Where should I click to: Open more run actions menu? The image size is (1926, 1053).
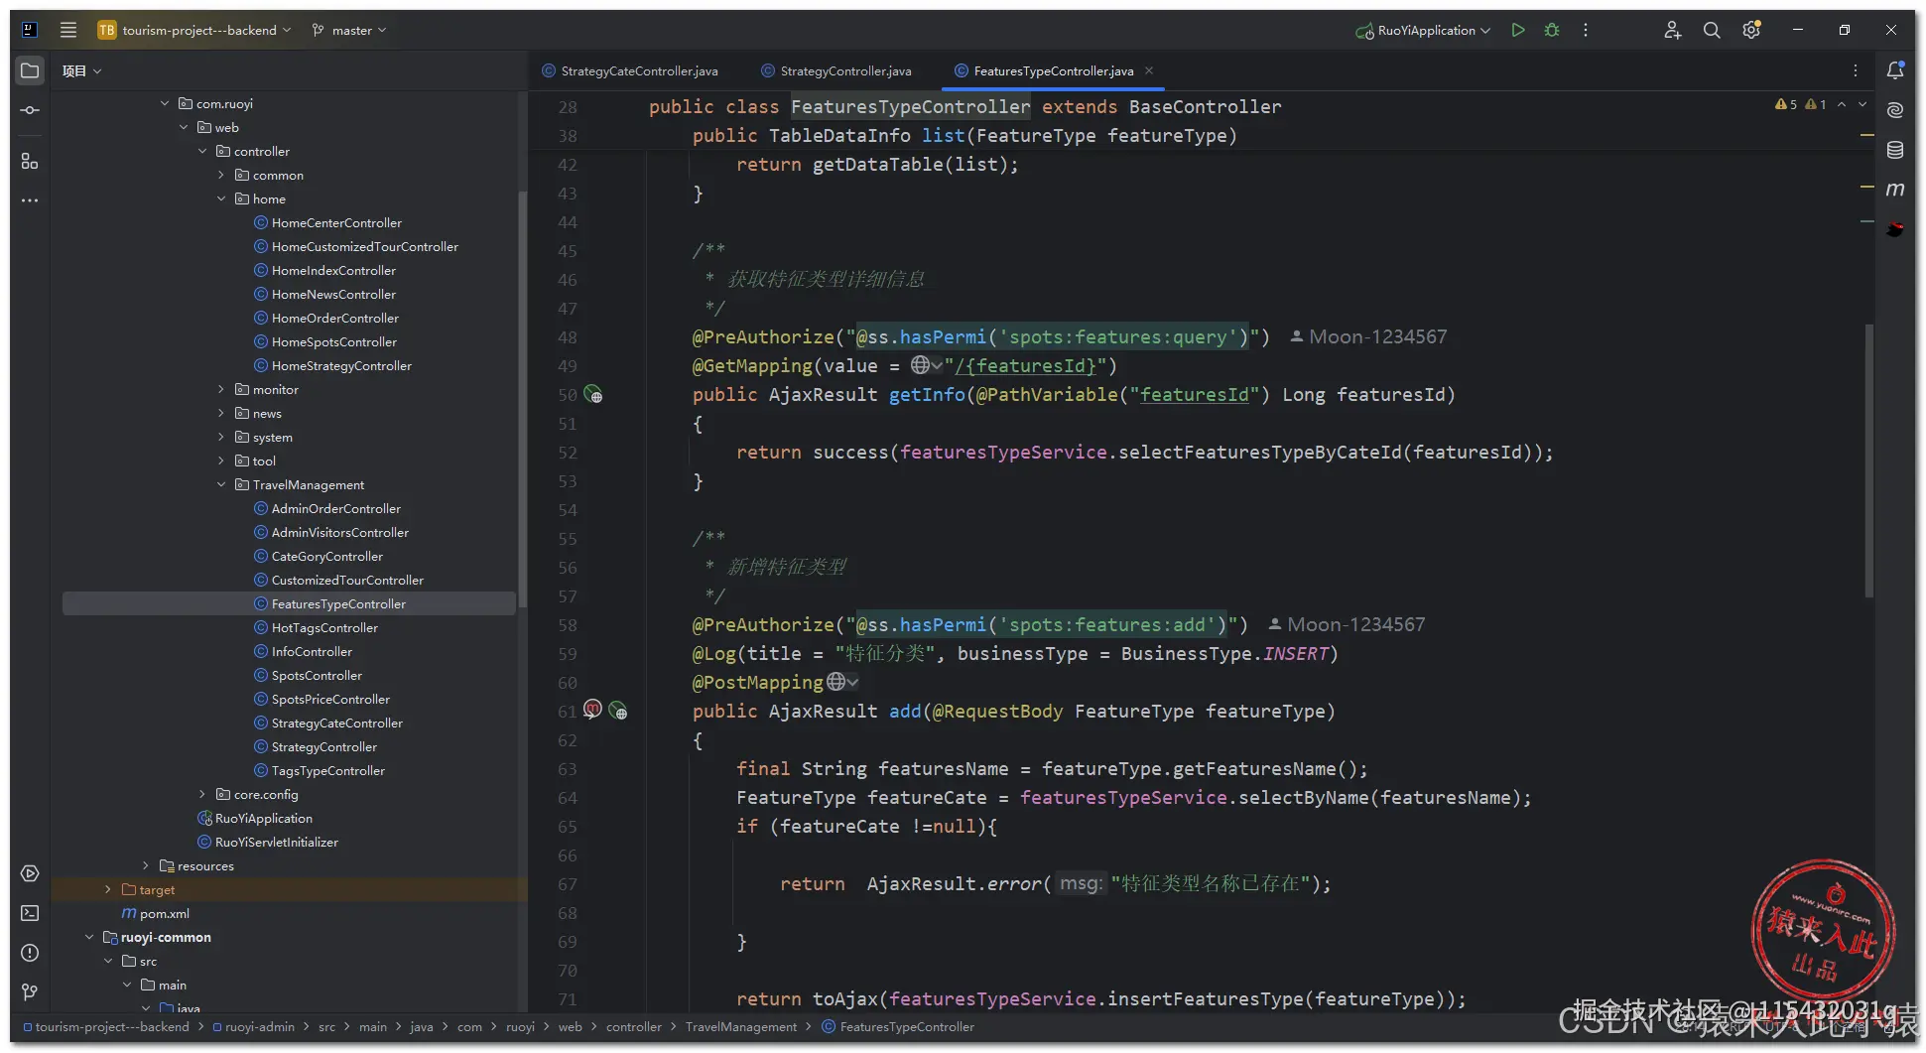point(1586,30)
